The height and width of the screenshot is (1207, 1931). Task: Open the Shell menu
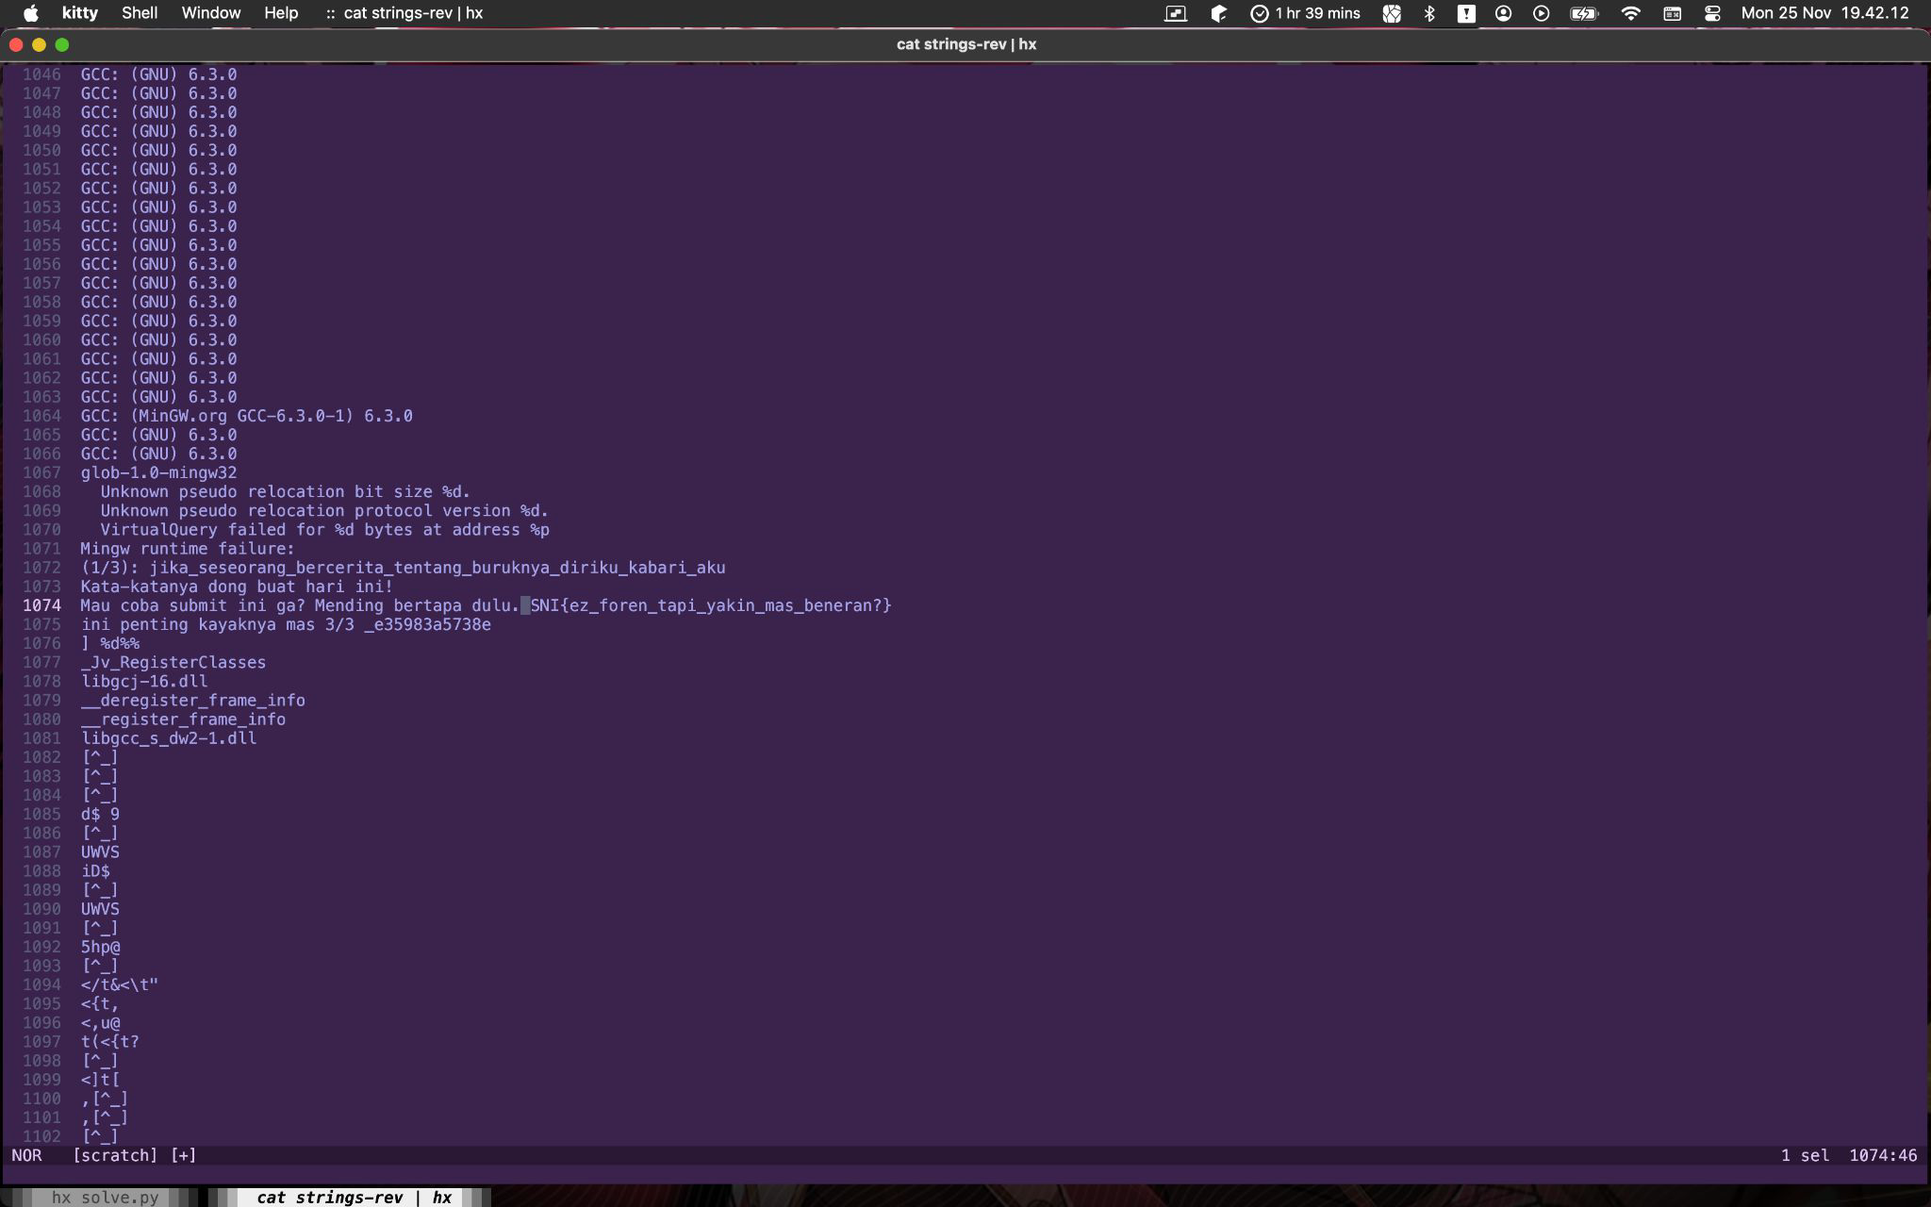click(140, 13)
